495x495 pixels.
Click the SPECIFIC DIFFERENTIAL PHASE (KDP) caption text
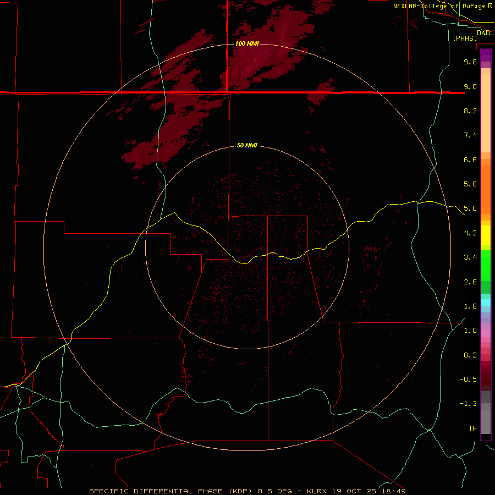point(170,491)
